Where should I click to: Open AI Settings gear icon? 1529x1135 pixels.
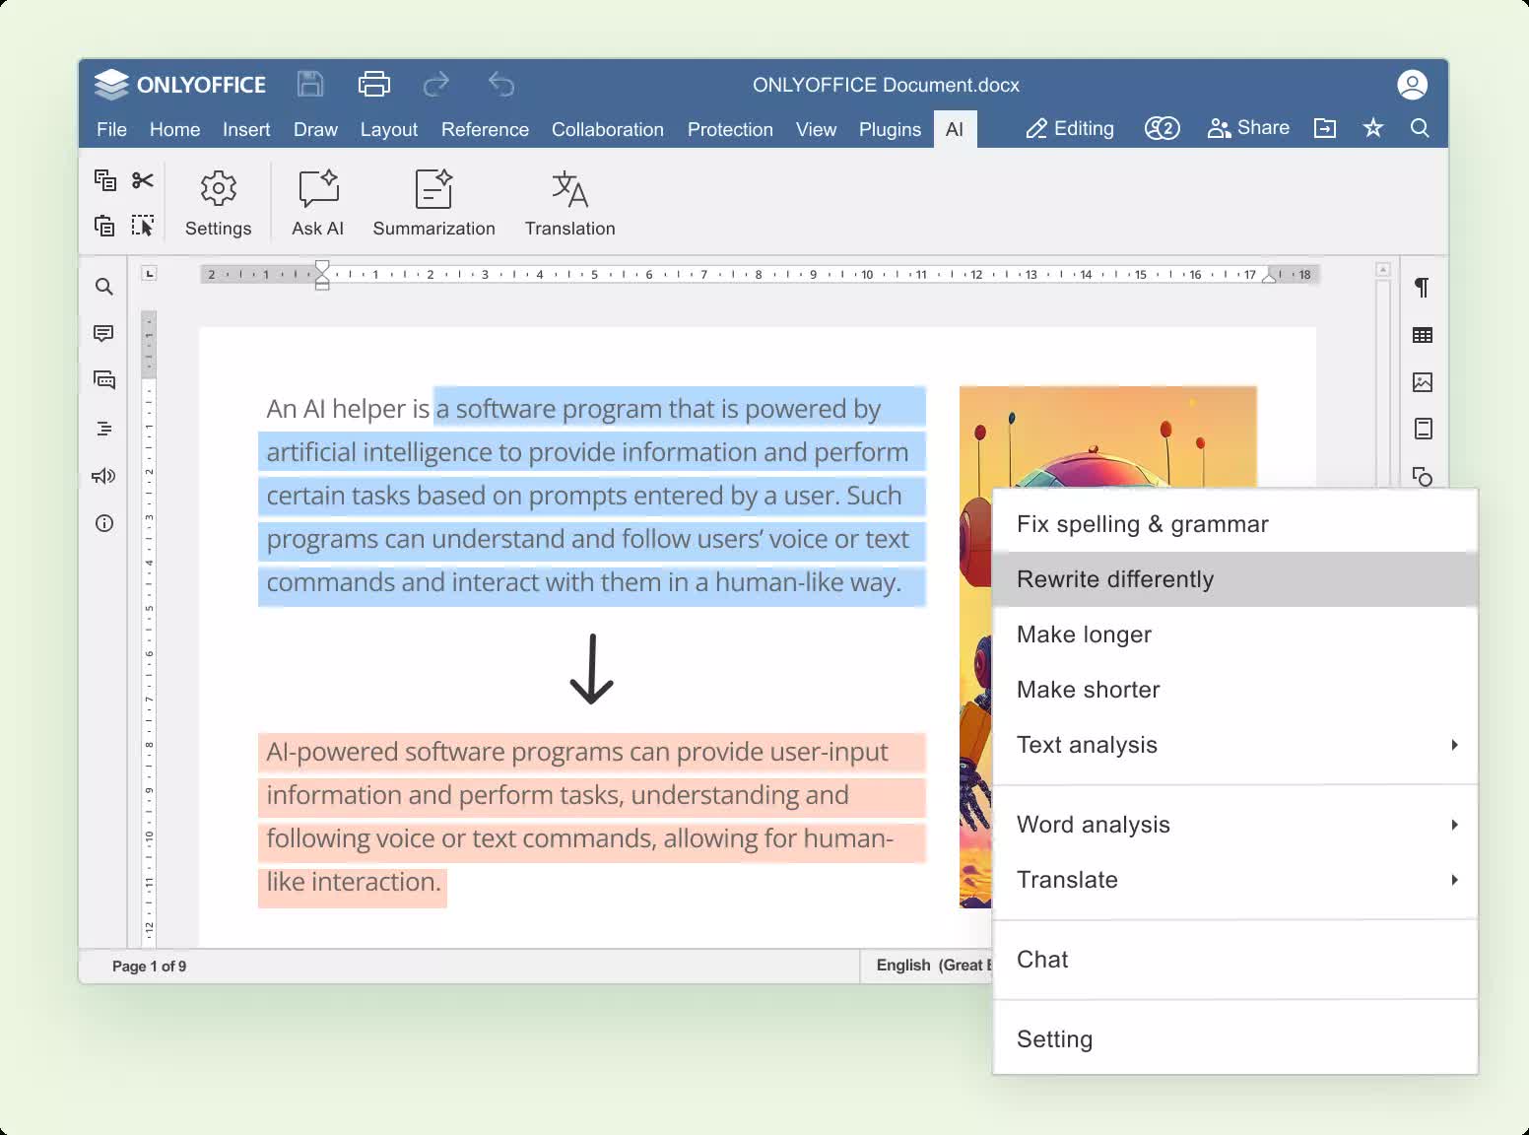click(x=218, y=203)
